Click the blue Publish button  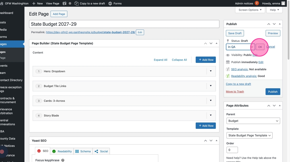(x=273, y=92)
